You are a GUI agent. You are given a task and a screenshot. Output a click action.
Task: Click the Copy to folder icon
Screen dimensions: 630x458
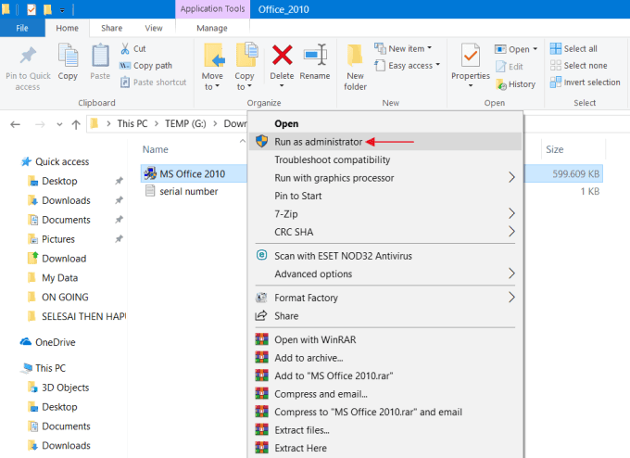pos(246,55)
